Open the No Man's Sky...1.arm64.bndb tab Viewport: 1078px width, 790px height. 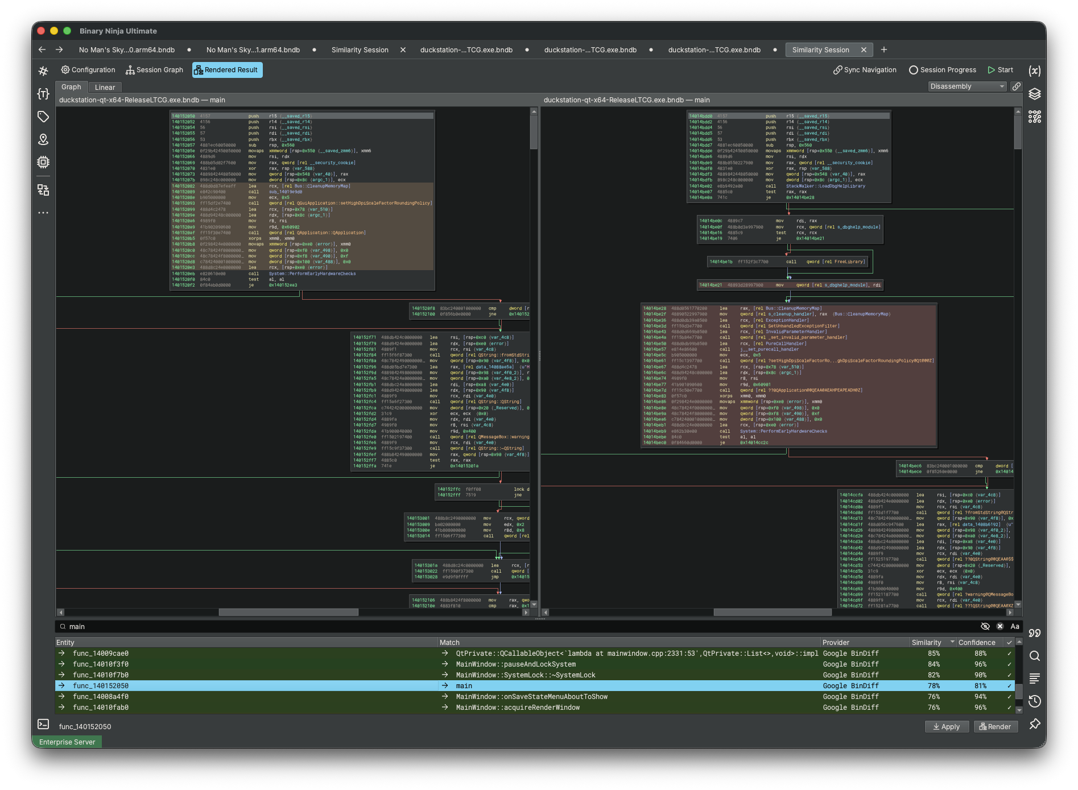pos(253,50)
